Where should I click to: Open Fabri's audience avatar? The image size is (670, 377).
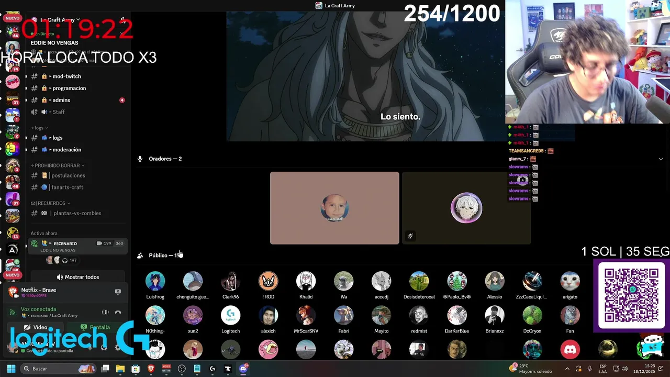click(x=343, y=316)
